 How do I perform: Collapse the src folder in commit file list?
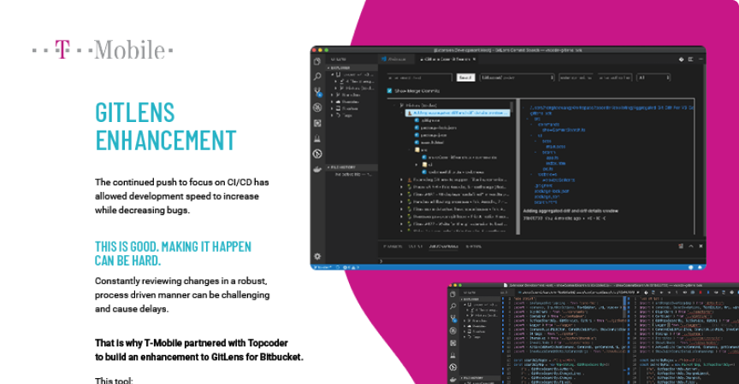point(410,150)
